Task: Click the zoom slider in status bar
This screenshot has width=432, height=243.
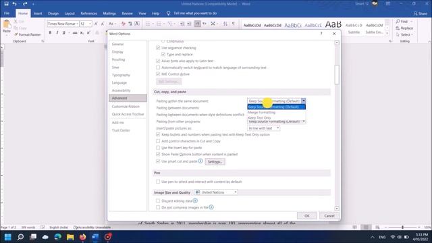Action: (x=402, y=227)
